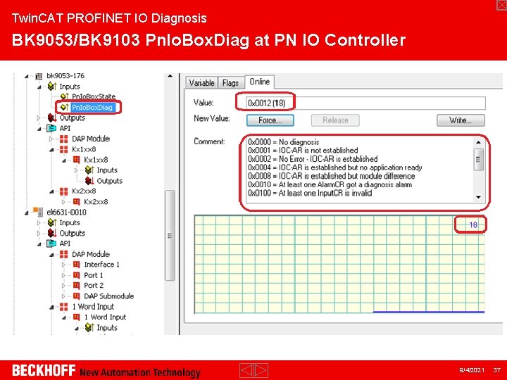The width and height of the screenshot is (507, 380).
Task: Click the DAP Module icon under el6631-0010
Action: (x=63, y=254)
